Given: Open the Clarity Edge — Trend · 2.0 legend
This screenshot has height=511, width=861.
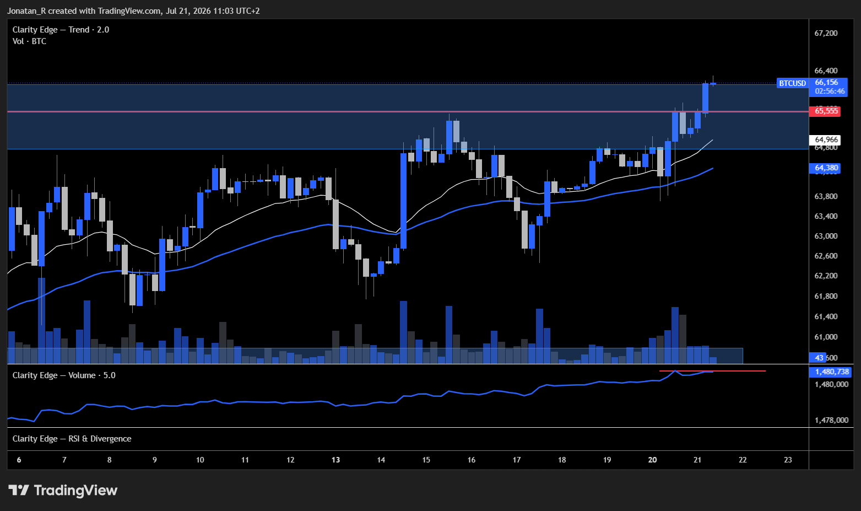Looking at the screenshot, I should tap(61, 30).
